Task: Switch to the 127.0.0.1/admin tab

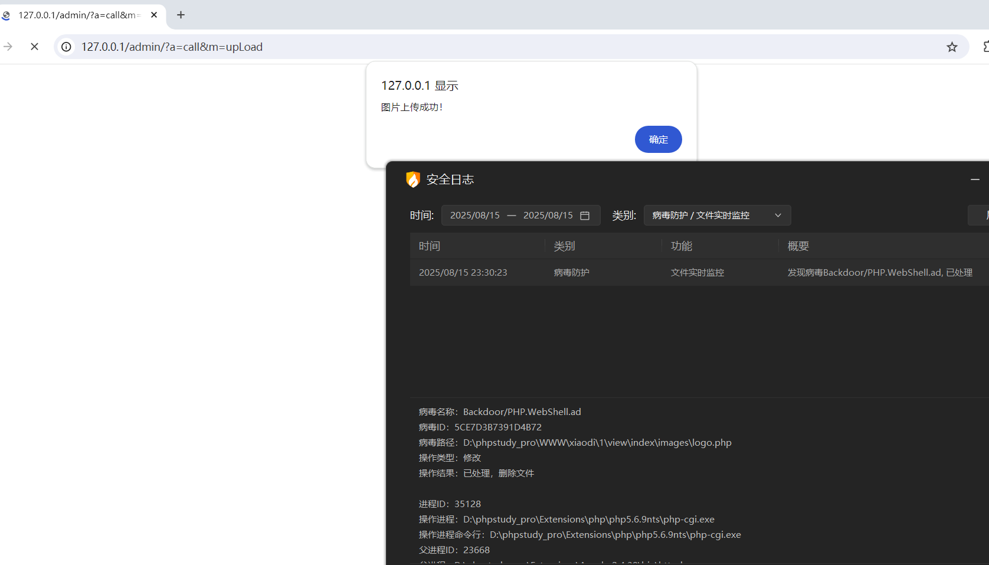Action: pyautogui.click(x=77, y=15)
